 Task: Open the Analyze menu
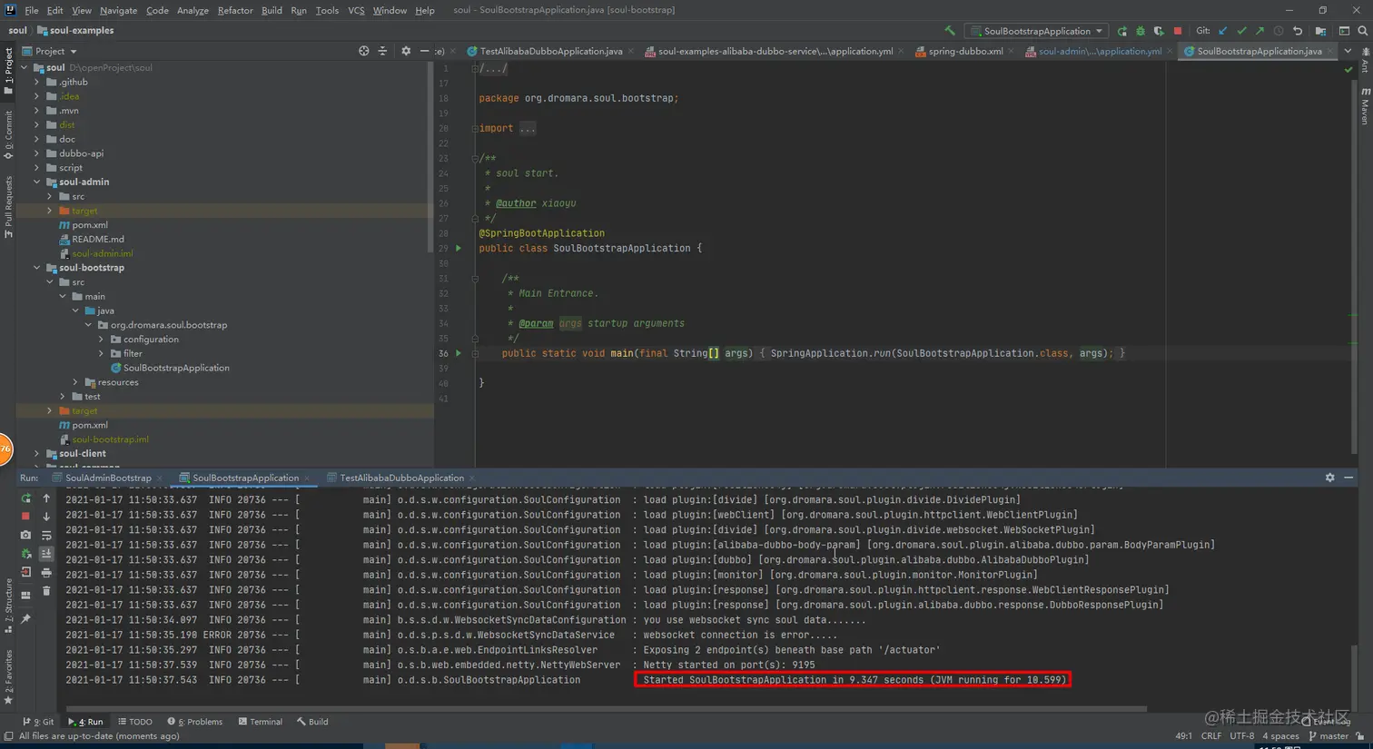point(193,10)
